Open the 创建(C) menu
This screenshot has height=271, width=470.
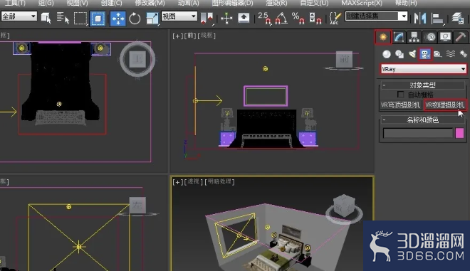coord(111,3)
